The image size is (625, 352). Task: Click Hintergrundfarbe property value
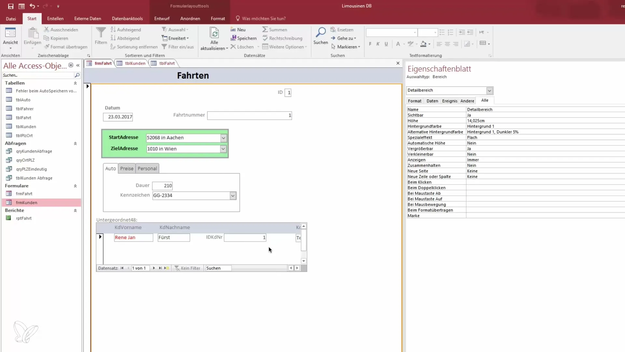[546, 126]
